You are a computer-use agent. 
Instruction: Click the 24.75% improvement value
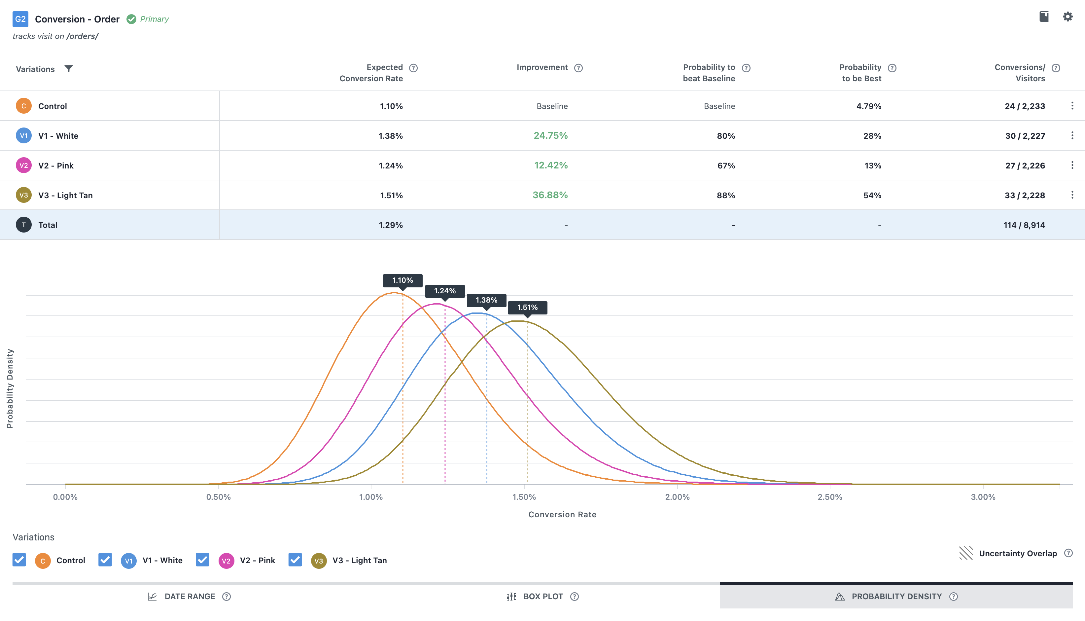(x=550, y=136)
